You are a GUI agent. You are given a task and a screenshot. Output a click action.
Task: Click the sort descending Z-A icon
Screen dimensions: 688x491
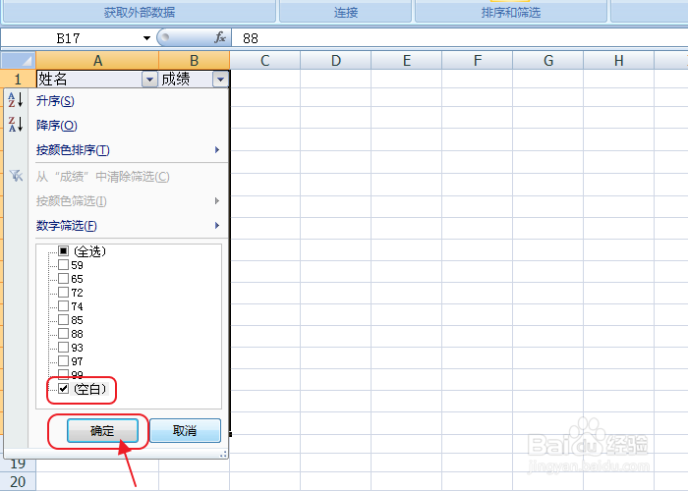click(x=16, y=125)
